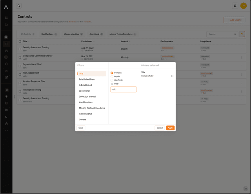Screen dimensions: 251x194
Task: Open row options for Security Awareness Training
Action: (242, 49)
